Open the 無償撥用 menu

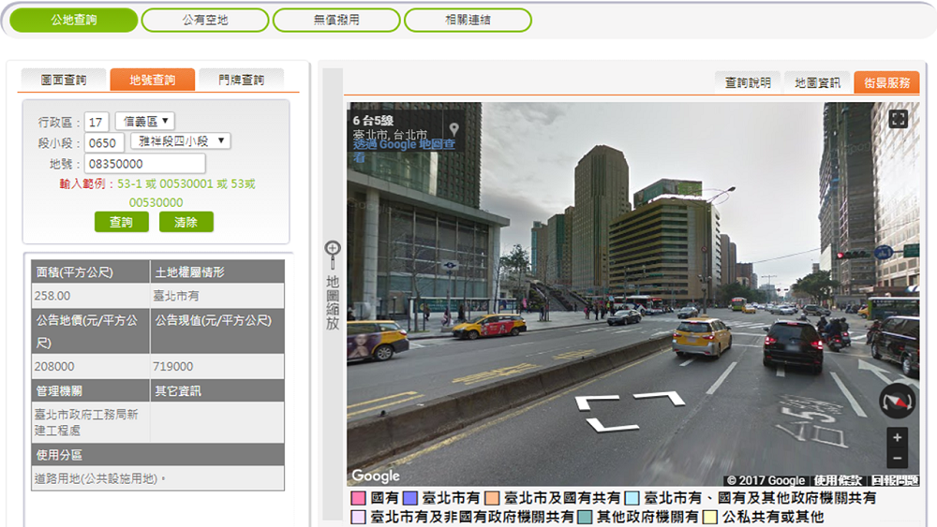point(335,20)
